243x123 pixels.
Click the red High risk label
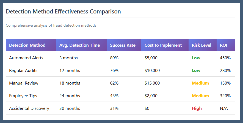197,108
